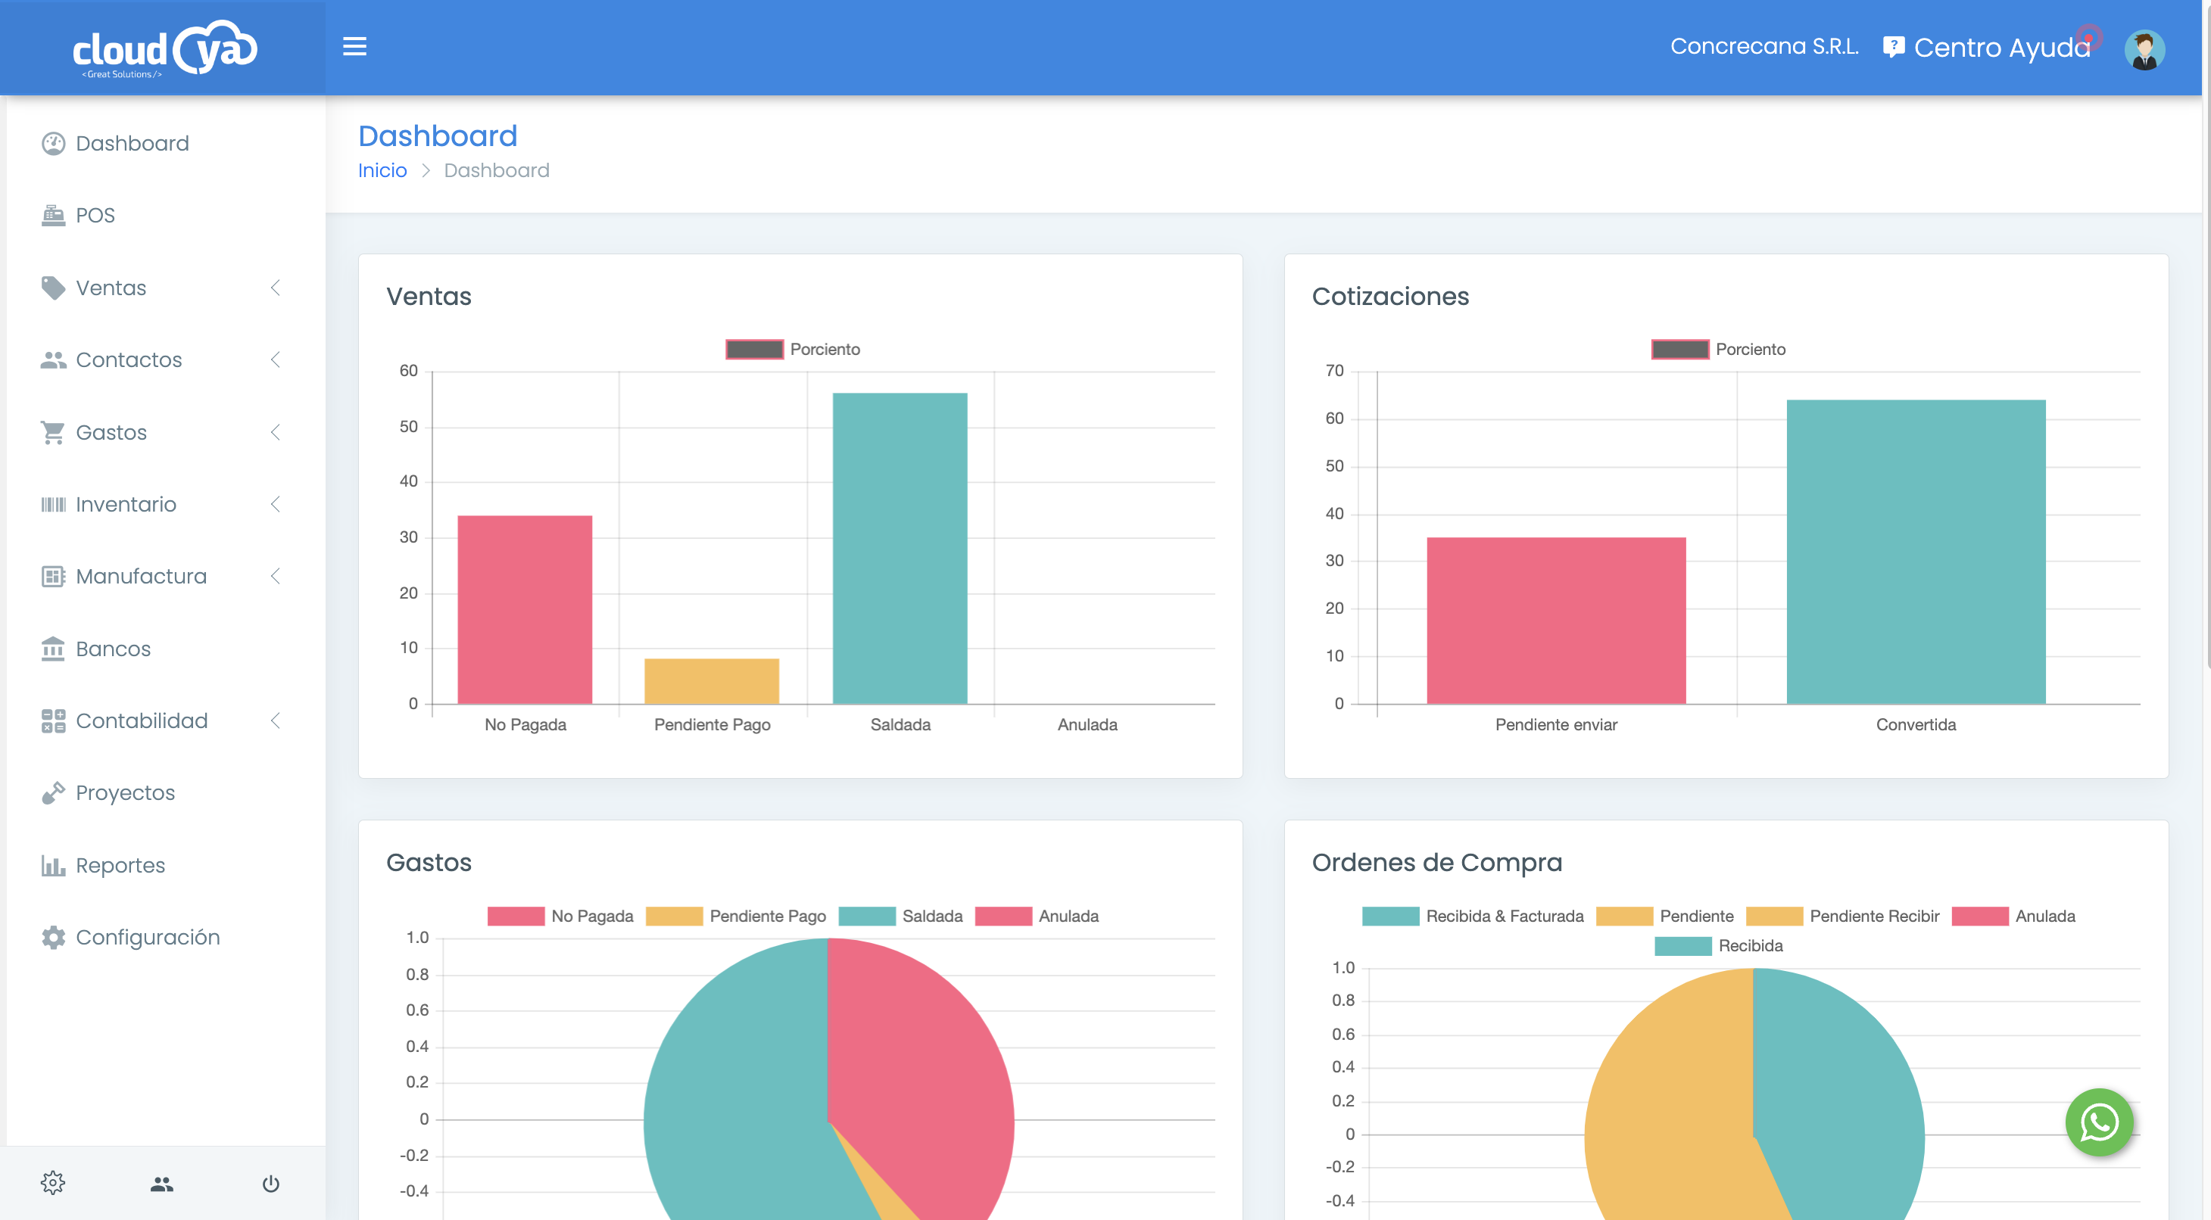Go to Inicio breadcrumb link
The height and width of the screenshot is (1220, 2211).
382,171
